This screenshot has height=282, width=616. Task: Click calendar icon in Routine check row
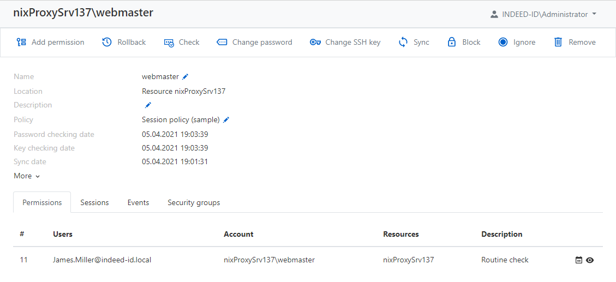(579, 260)
